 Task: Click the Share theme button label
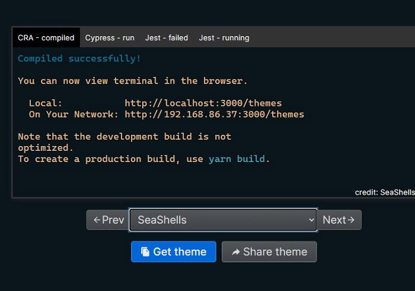pos(275,251)
